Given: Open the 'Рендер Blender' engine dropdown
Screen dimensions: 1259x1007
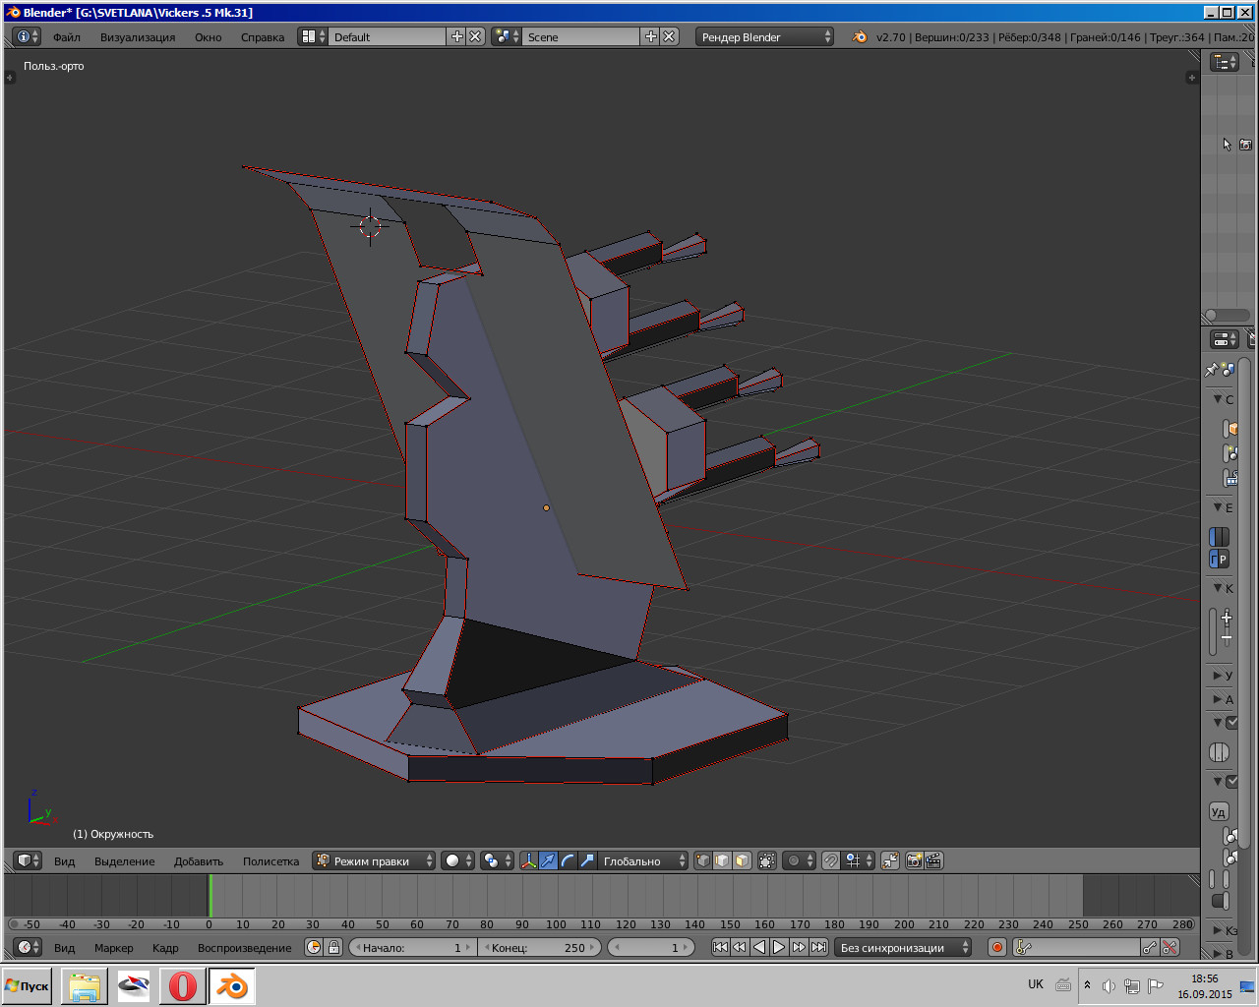Looking at the screenshot, I should (x=765, y=36).
